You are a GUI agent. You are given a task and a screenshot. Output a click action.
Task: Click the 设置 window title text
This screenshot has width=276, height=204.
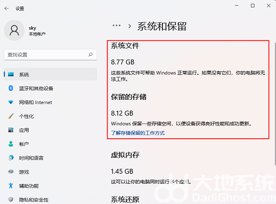[x=20, y=8]
